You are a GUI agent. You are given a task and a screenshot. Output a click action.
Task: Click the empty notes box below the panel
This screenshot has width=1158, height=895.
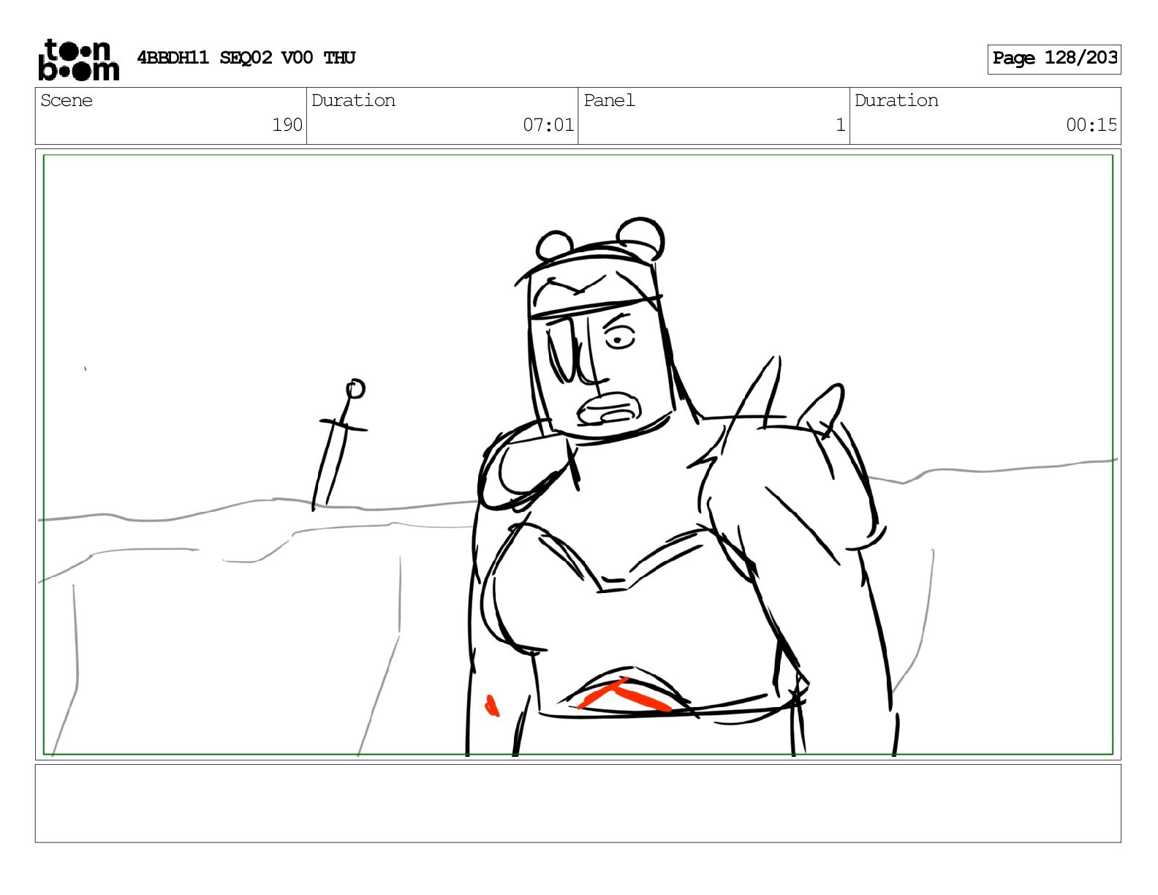pyautogui.click(x=578, y=804)
